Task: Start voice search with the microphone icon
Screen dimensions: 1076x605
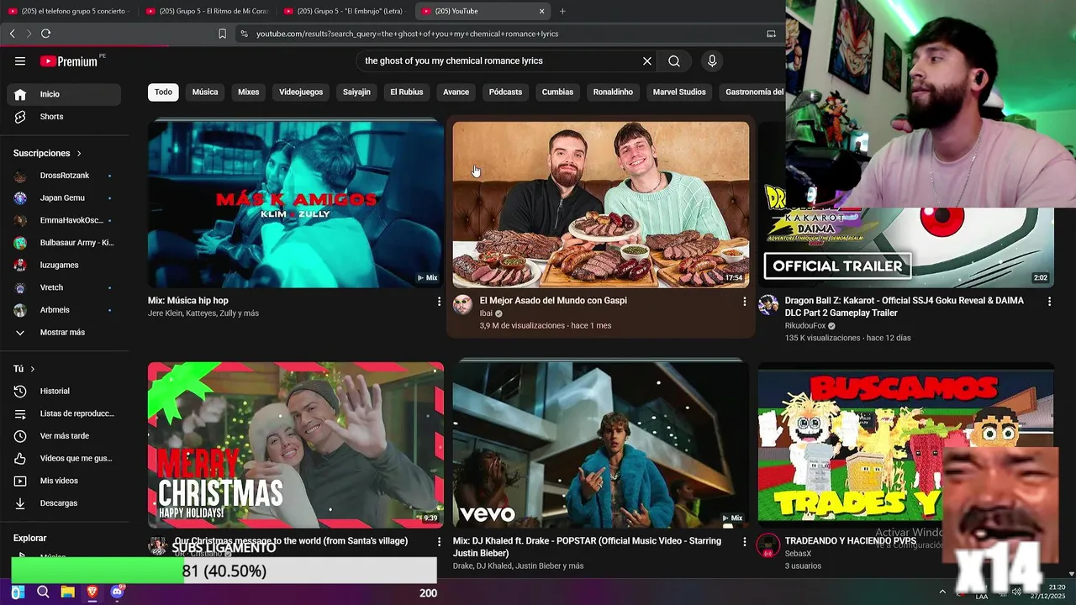Action: [x=712, y=61]
